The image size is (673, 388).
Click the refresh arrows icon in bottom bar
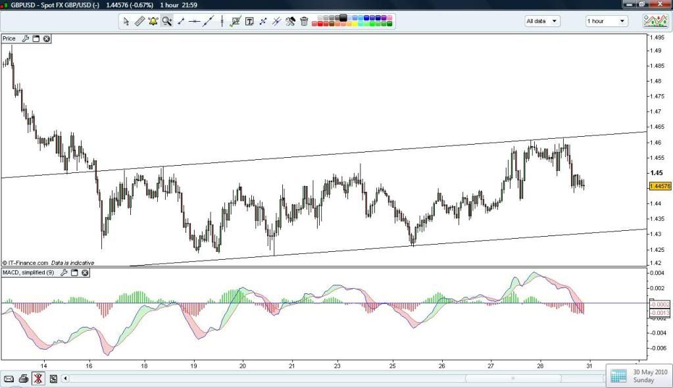(53, 379)
